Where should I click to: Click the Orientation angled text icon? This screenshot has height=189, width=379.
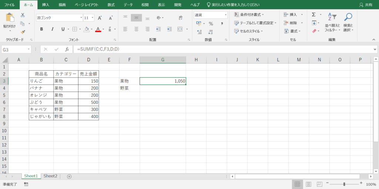[x=158, y=18]
